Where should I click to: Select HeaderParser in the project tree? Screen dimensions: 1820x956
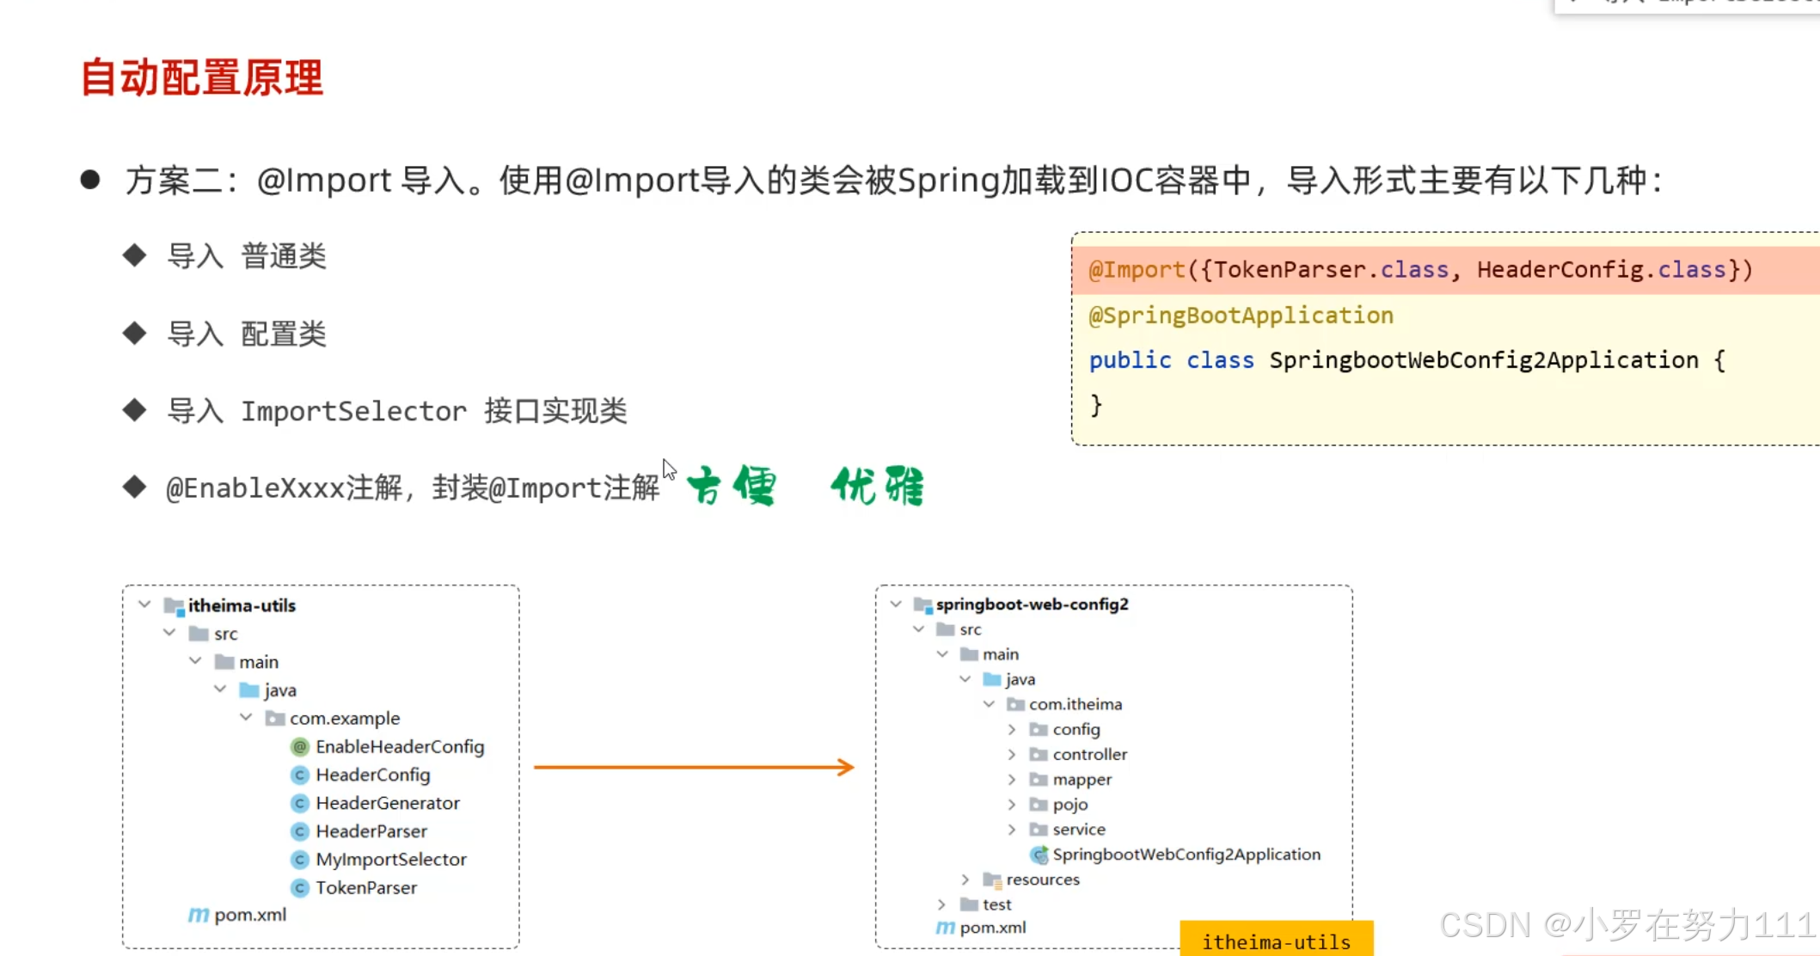point(371,831)
